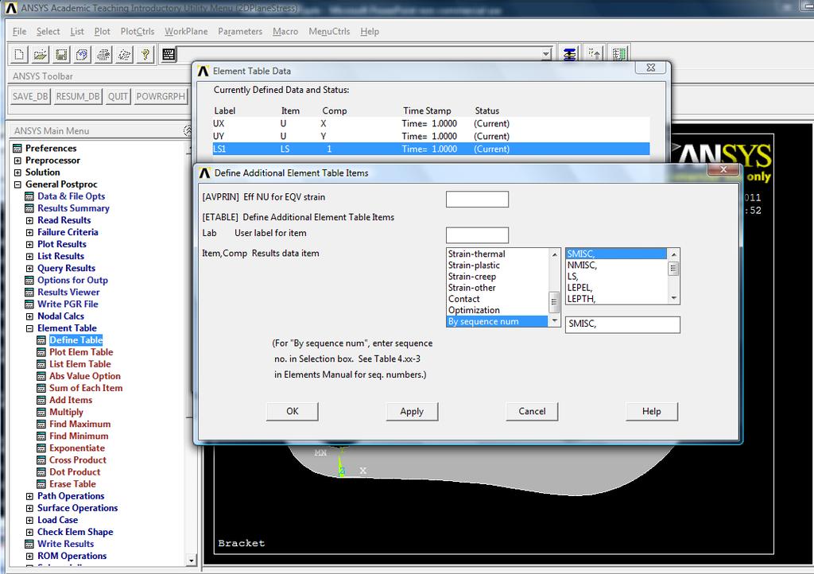Click the New Analysis toolbar icon
Viewport: 814px width, 574px height.
[x=19, y=54]
